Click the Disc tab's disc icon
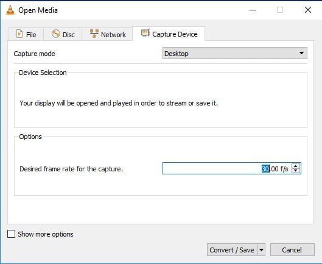322x264 pixels. [x=55, y=34]
